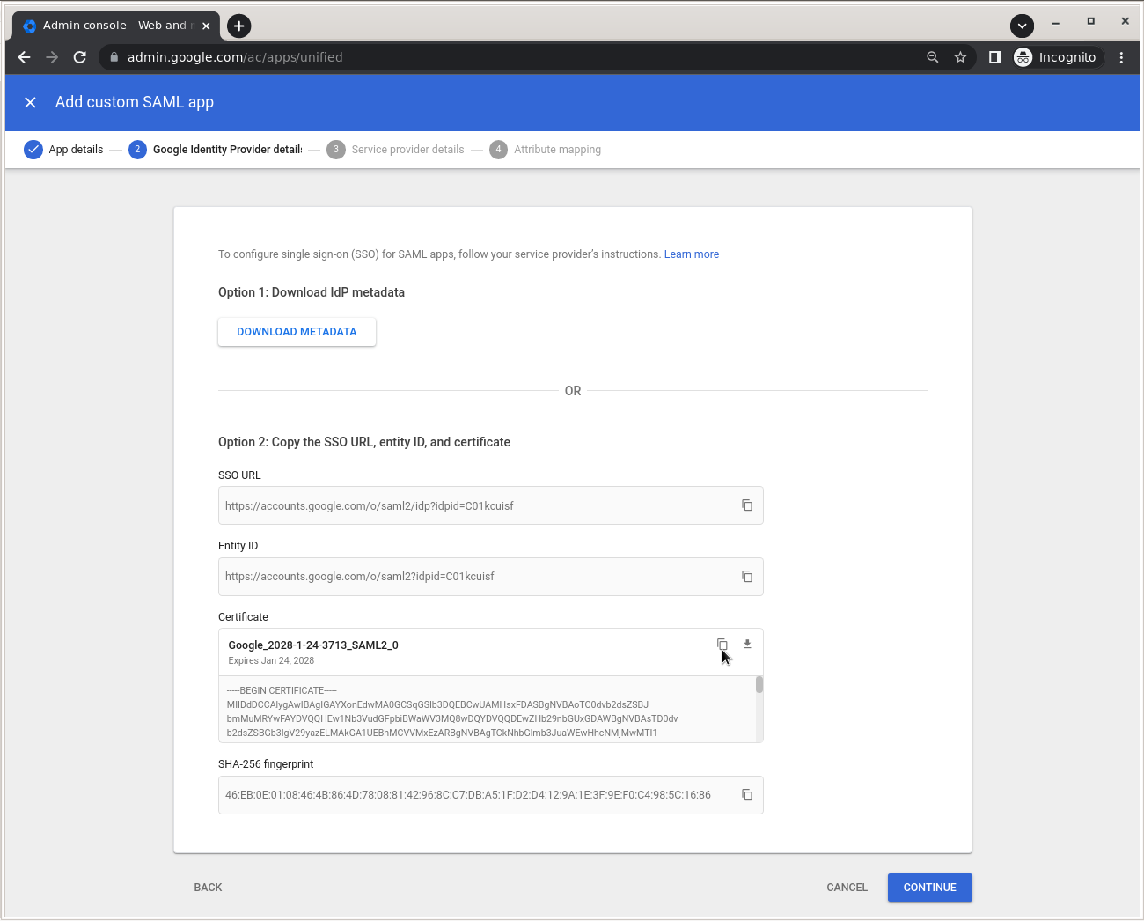Bookmark this page with star icon
1144x921 pixels.
click(x=960, y=57)
